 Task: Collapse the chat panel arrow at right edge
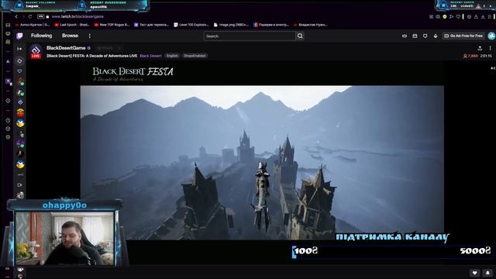tap(493, 68)
